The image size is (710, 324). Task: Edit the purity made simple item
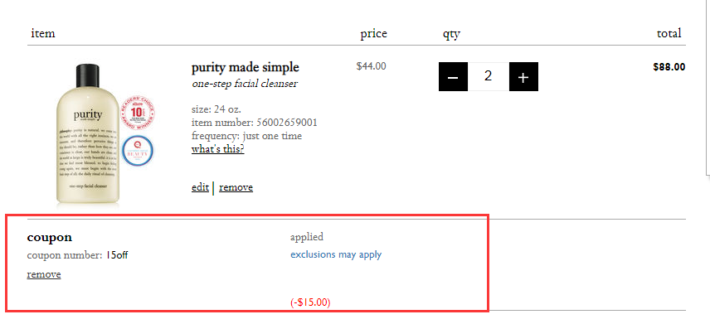pyautogui.click(x=200, y=187)
